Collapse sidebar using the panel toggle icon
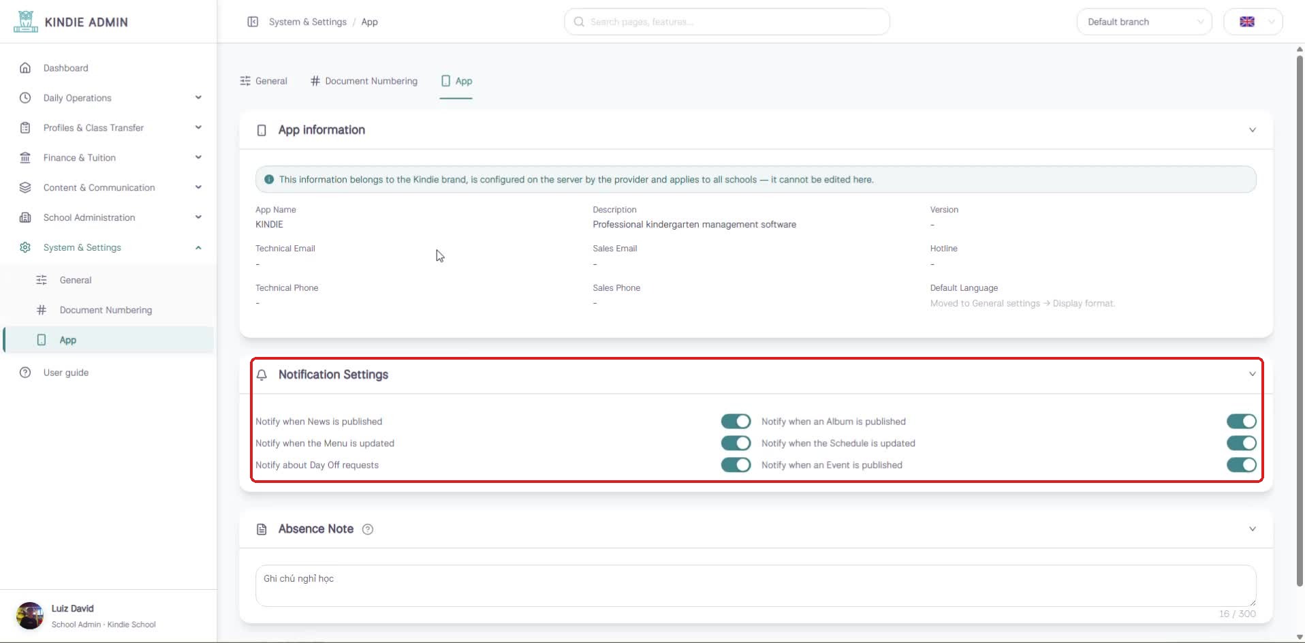Viewport: 1305px width, 643px height. [253, 22]
